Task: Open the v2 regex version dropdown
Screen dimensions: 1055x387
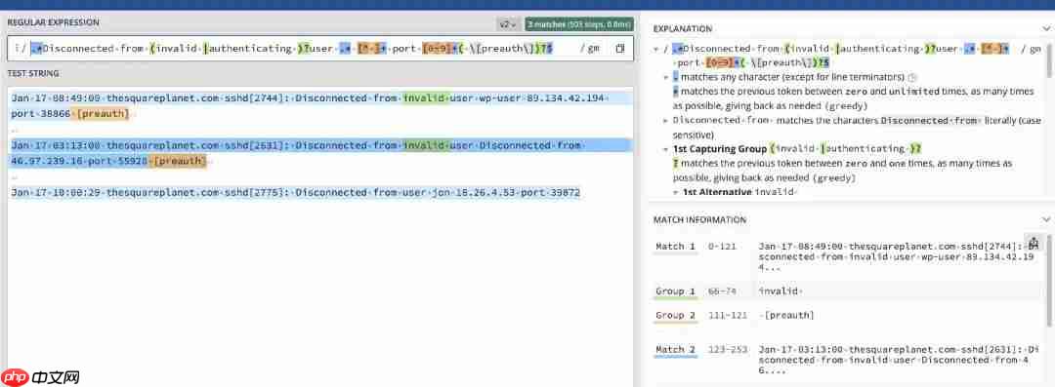Action: pyautogui.click(x=507, y=24)
